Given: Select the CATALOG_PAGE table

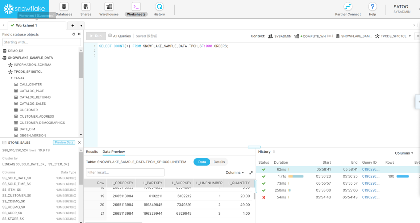Looking at the screenshot, I should coord(32,91).
